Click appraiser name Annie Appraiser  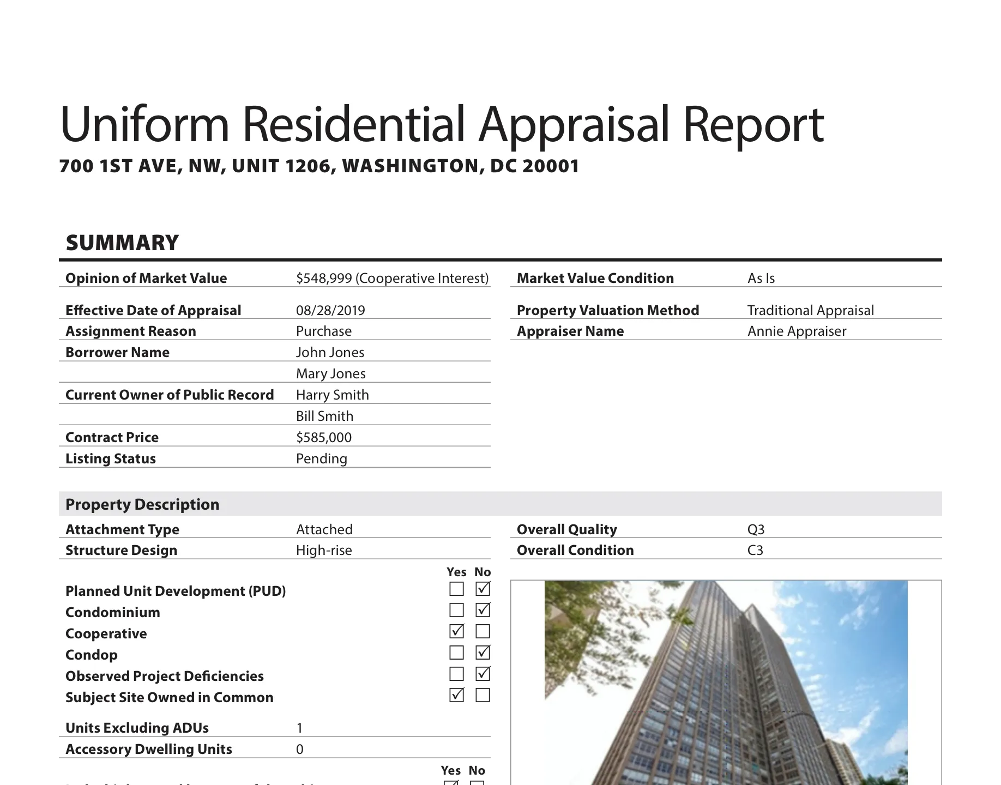(797, 331)
